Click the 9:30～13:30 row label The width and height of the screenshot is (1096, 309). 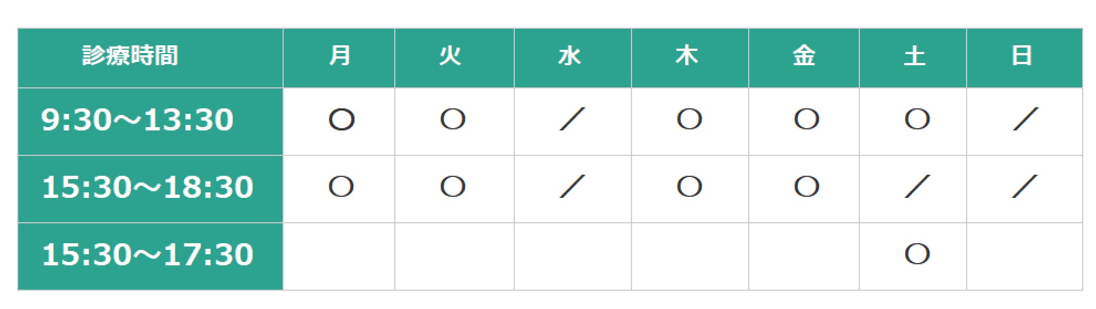137,120
